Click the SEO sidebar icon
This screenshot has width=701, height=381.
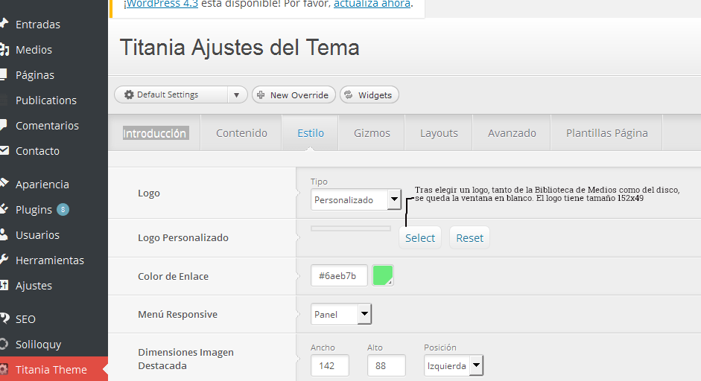[4, 318]
